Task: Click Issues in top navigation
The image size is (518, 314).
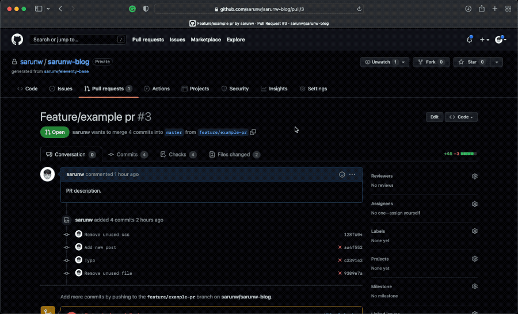Action: (177, 40)
